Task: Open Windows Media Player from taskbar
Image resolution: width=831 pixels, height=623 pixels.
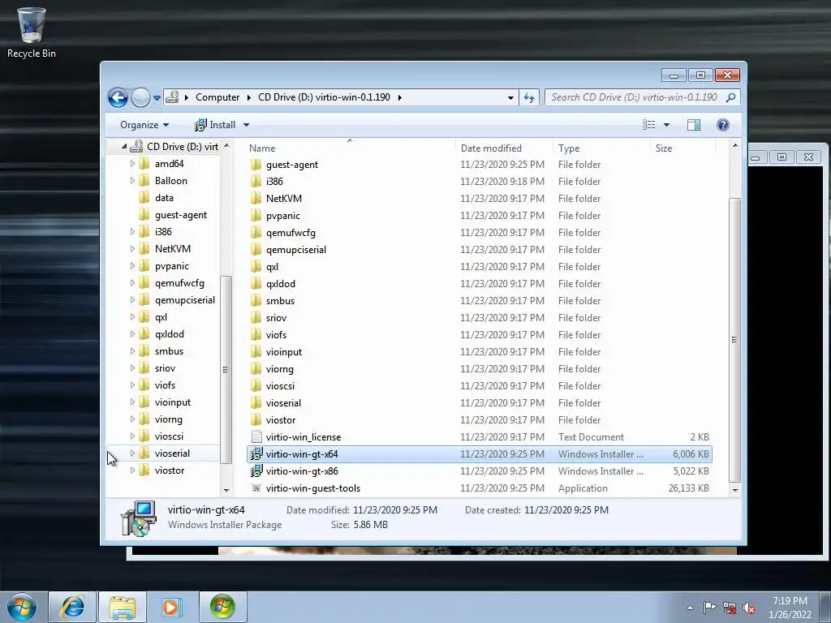Action: pyautogui.click(x=170, y=607)
